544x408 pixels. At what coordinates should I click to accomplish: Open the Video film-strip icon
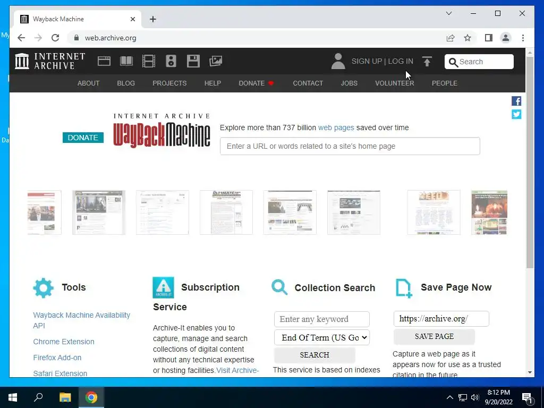(149, 61)
